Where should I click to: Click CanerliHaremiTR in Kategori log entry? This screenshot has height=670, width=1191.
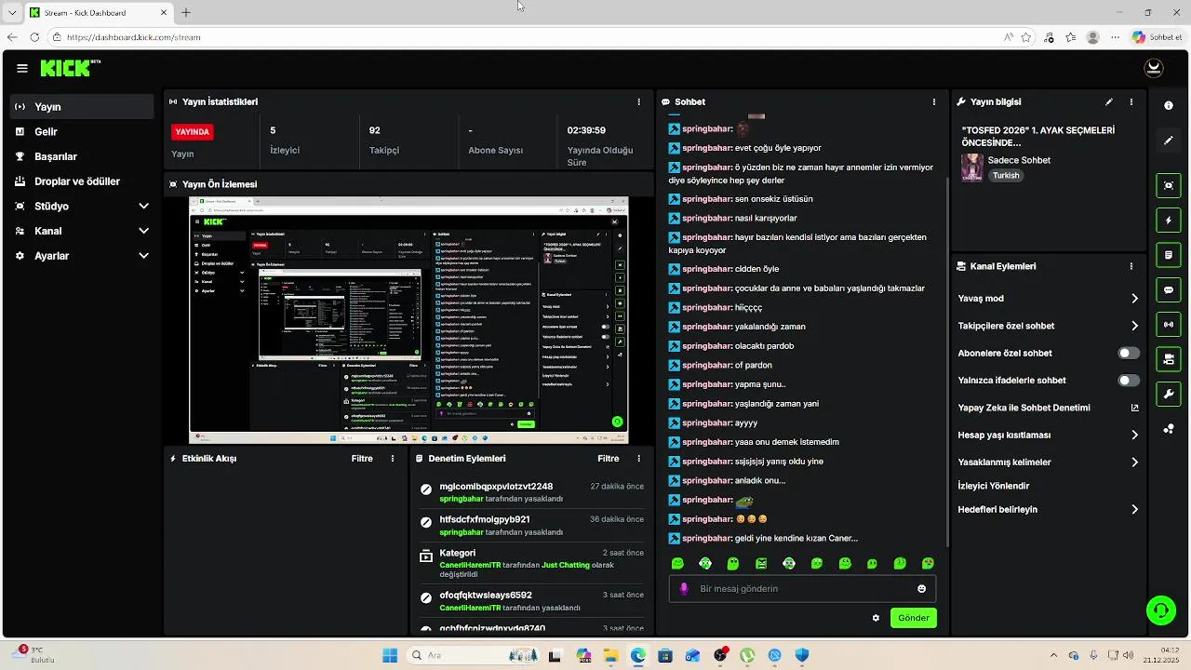coord(470,565)
